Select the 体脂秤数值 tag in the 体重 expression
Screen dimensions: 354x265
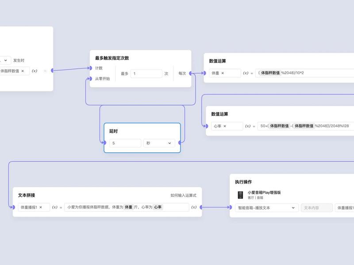270,73
